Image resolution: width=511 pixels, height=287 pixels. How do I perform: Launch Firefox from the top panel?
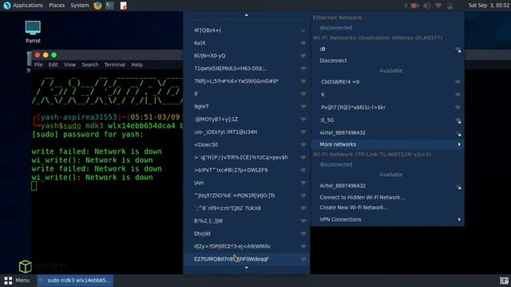(x=97, y=6)
